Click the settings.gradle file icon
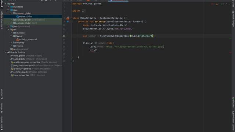 (x=11, y=72)
